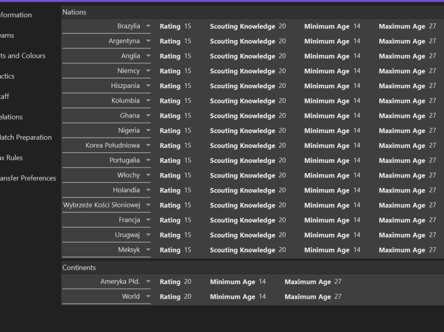Open the Teams sidebar item
444x332 pixels.
(7, 36)
